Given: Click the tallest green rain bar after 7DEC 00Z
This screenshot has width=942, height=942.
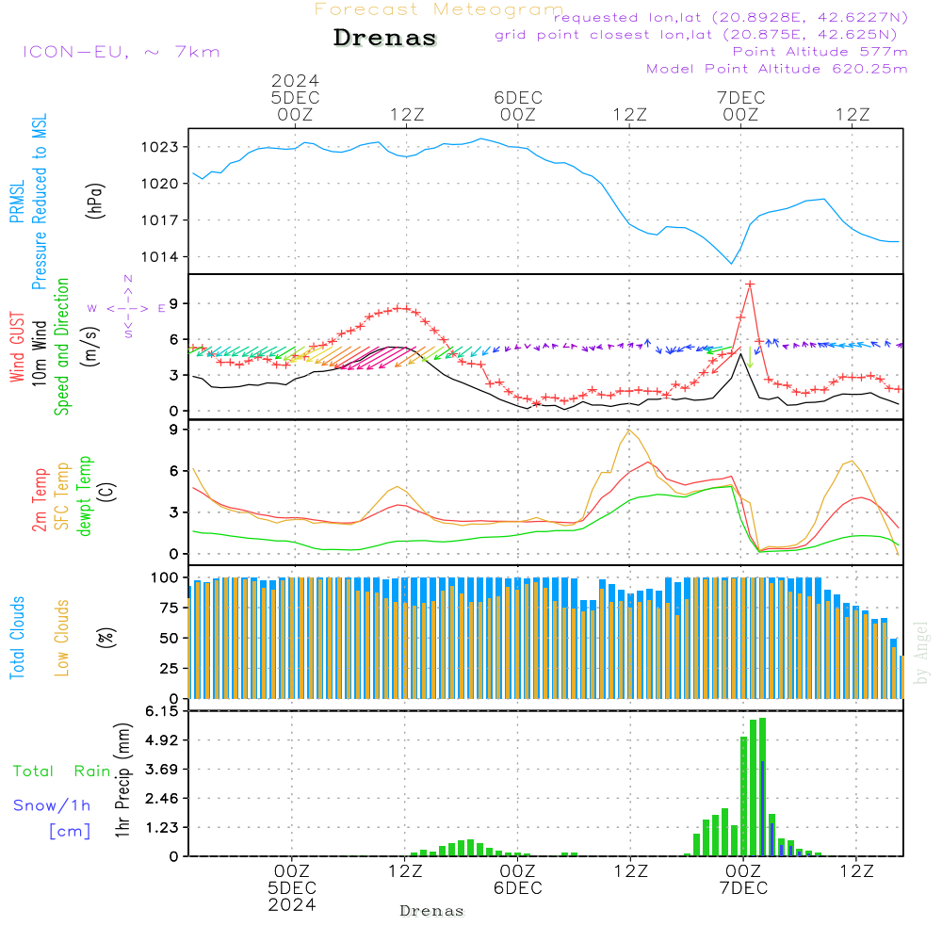Looking at the screenshot, I should coord(762,787).
